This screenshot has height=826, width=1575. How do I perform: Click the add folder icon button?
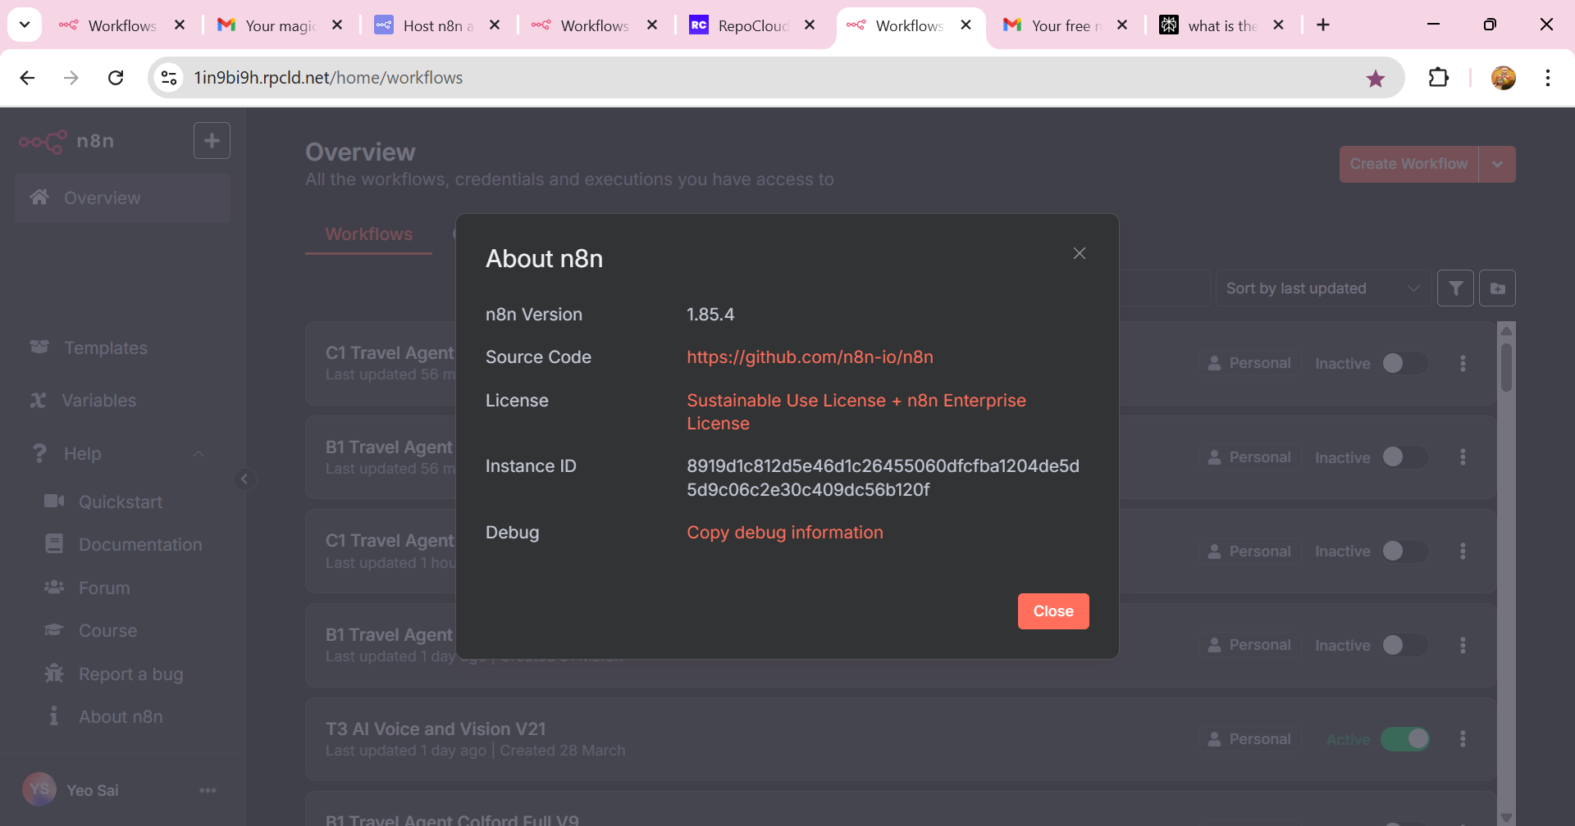pos(1497,288)
